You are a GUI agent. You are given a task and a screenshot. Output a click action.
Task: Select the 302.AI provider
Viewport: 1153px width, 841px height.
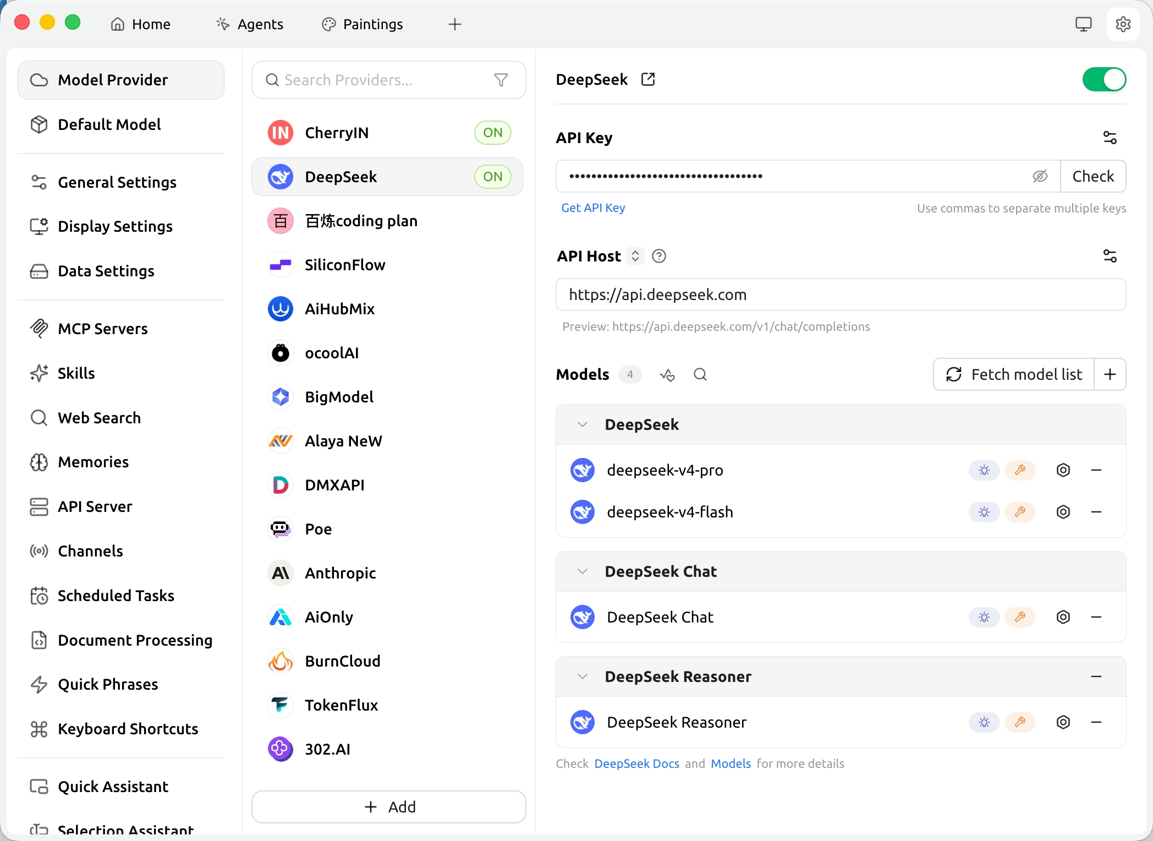[387, 749]
